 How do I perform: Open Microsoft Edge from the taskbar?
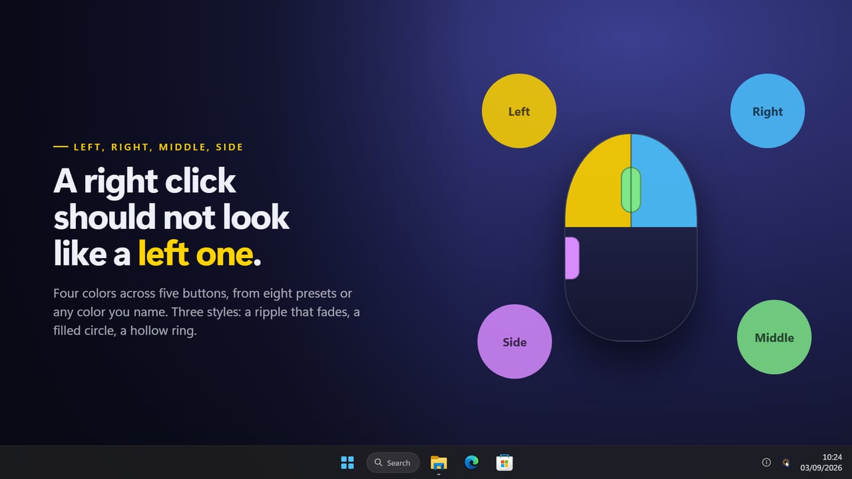[x=472, y=462]
